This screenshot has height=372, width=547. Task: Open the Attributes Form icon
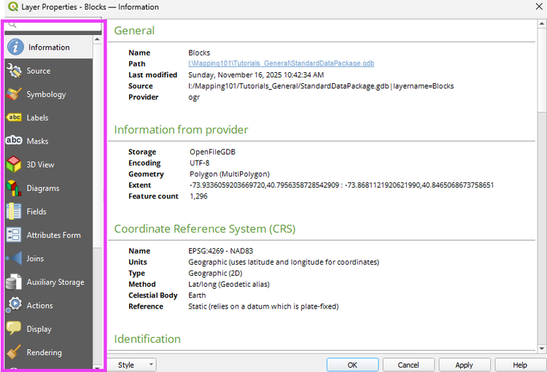(x=14, y=235)
